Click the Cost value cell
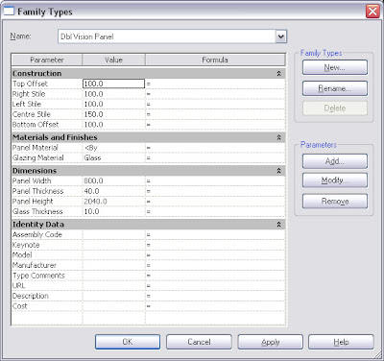Viewport: 384px width, 361px height. (x=113, y=306)
